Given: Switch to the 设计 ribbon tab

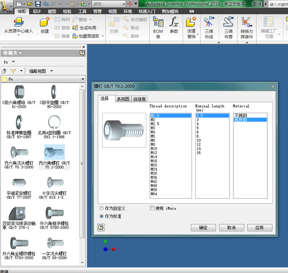Looking at the screenshot, I should tap(37, 12).
